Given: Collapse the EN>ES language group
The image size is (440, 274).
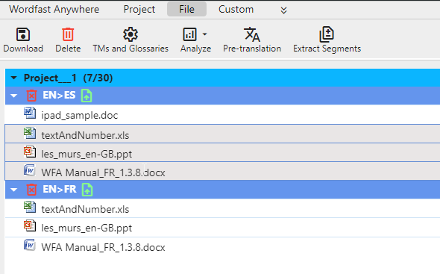Looking at the screenshot, I should click(13, 96).
